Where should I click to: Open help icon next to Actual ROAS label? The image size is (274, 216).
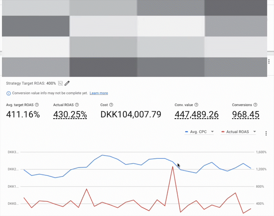point(77,105)
